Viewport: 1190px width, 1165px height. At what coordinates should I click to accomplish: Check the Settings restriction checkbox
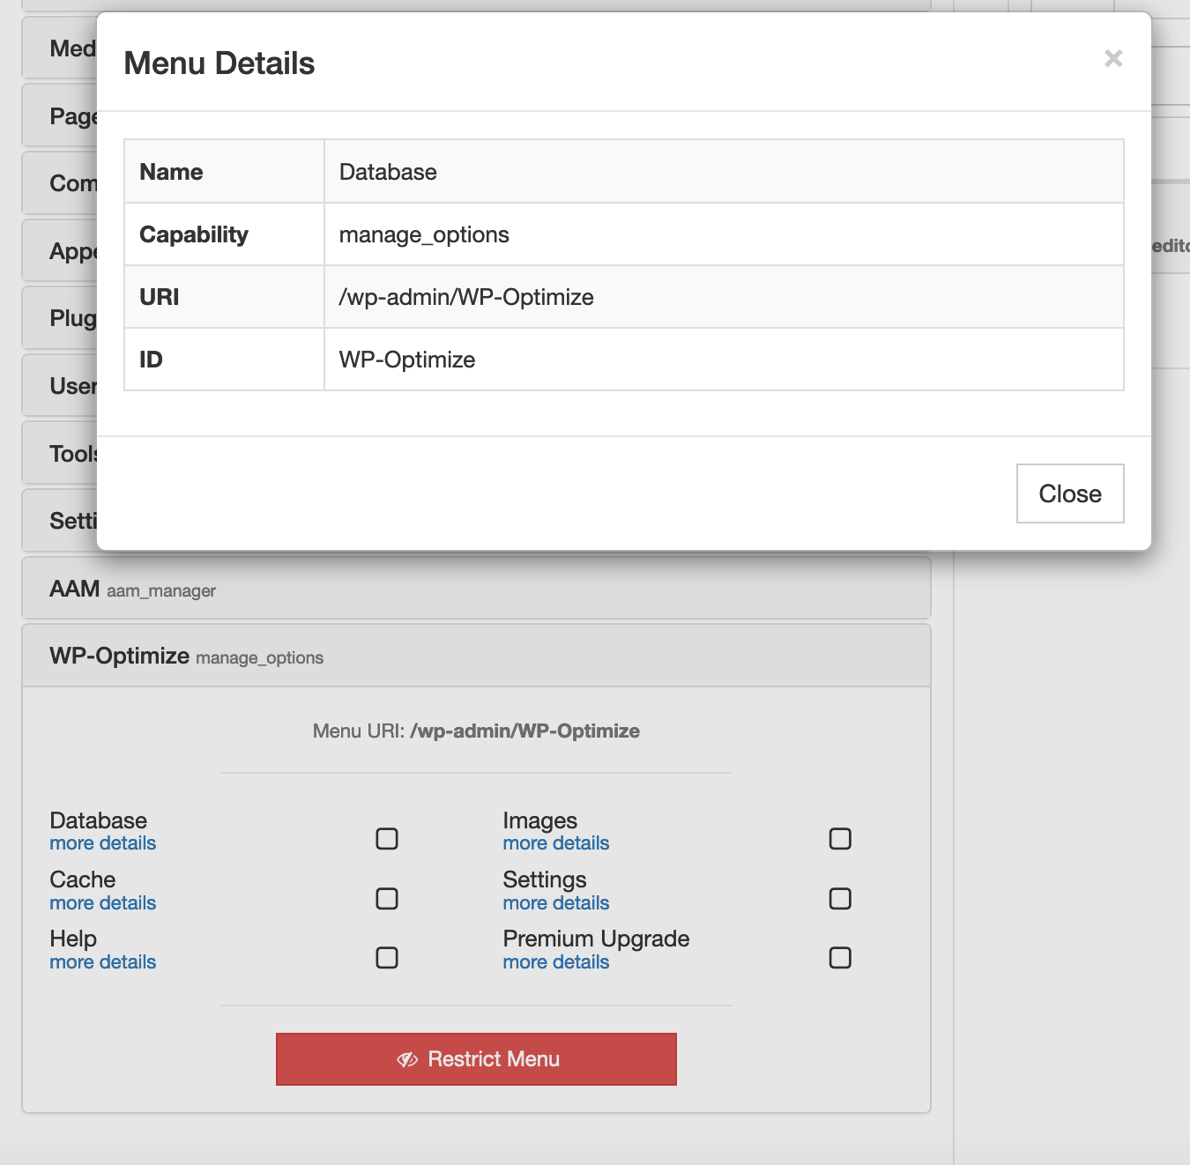point(839,898)
